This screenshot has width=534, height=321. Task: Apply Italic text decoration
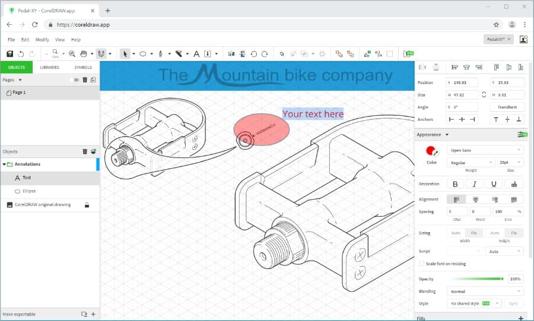pyautogui.click(x=475, y=184)
